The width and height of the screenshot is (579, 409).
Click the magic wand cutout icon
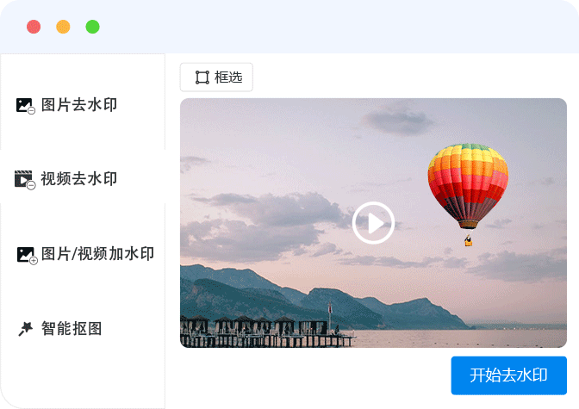(26, 329)
